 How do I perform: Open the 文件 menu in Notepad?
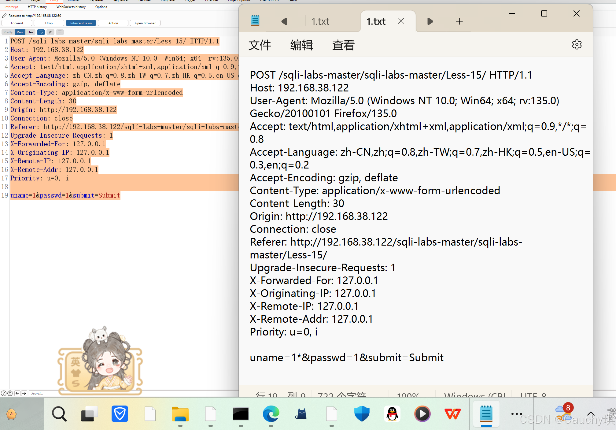tap(260, 45)
